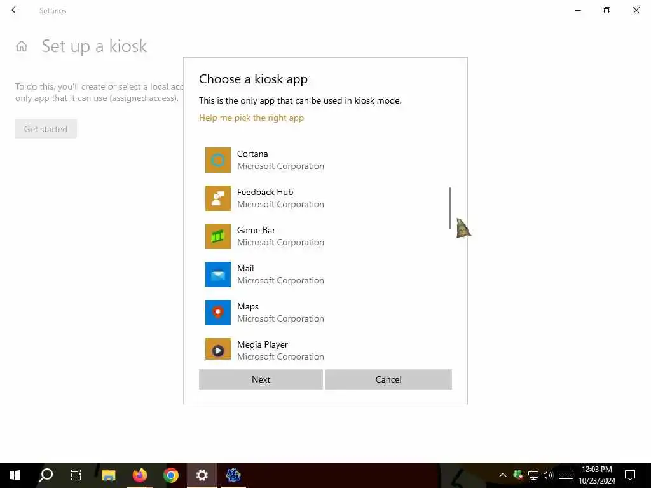Click the Game Bar name text

256,230
